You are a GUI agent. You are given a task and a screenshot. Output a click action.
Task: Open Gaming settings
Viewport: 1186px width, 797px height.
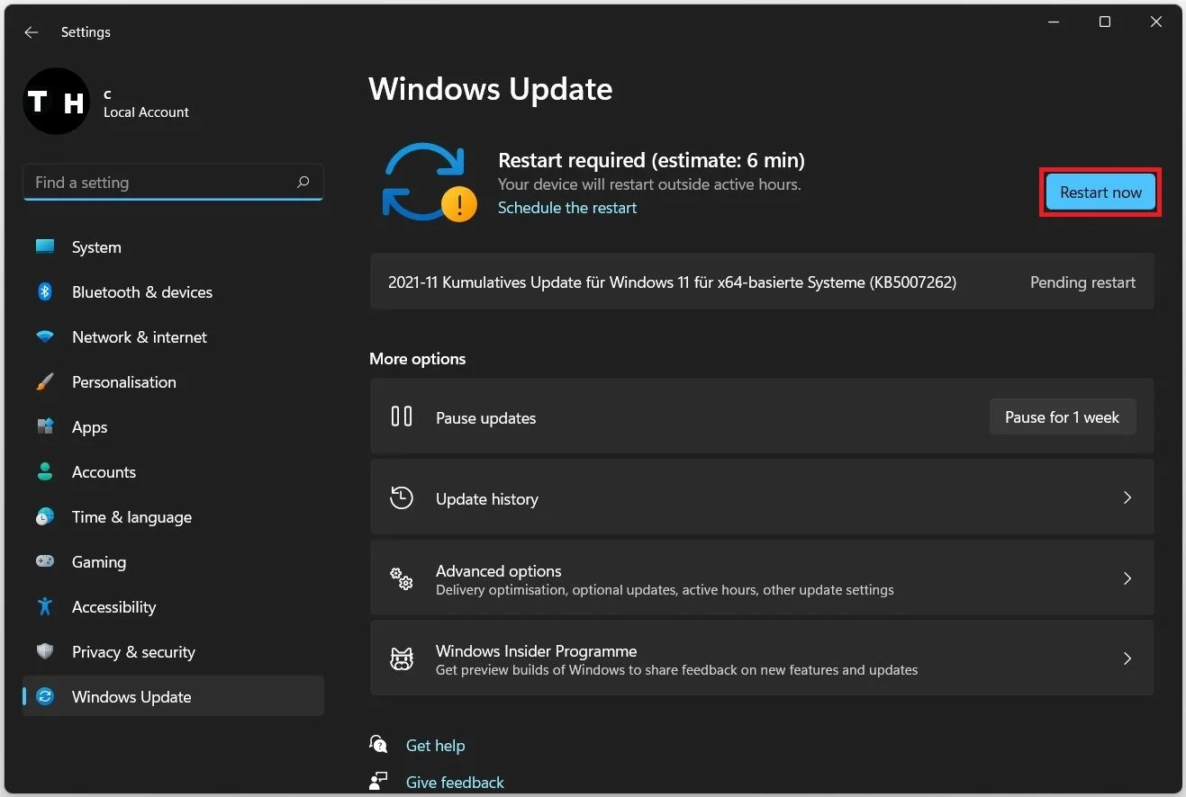pyautogui.click(x=173, y=562)
